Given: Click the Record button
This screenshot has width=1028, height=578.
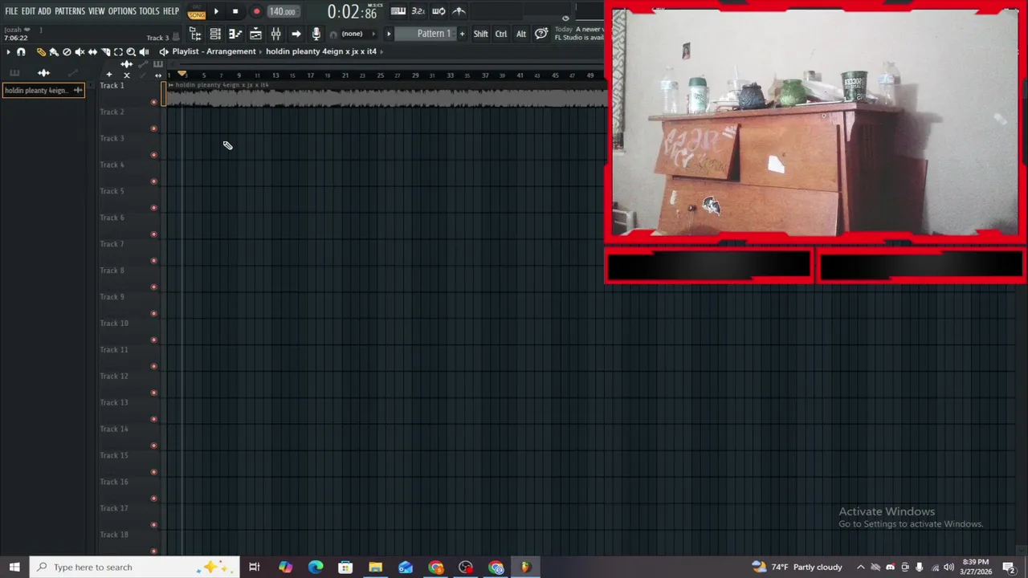Looking at the screenshot, I should pos(256,11).
